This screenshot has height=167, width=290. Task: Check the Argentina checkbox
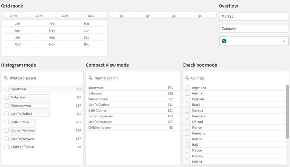pyautogui.click(x=187, y=88)
